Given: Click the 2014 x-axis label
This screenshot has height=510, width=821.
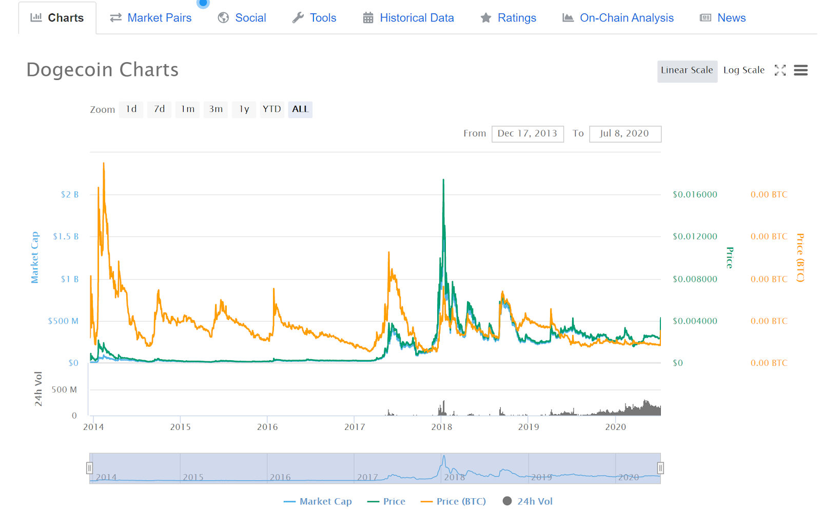Looking at the screenshot, I should (93, 427).
